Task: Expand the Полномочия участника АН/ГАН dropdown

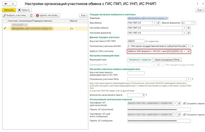Action: coord(189,46)
